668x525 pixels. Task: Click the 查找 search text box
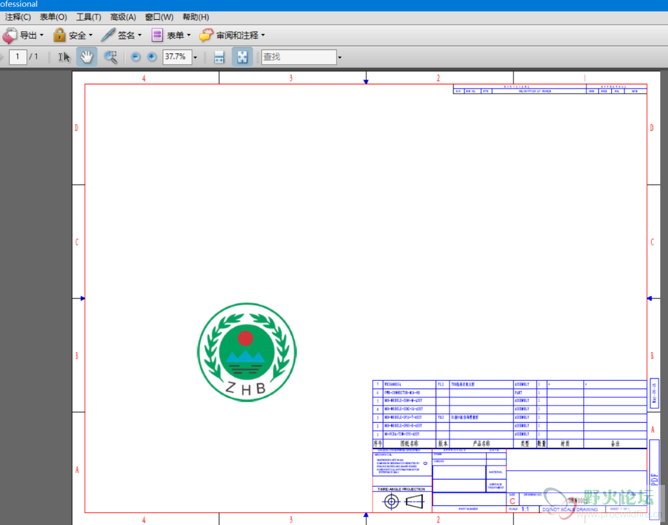tap(299, 57)
